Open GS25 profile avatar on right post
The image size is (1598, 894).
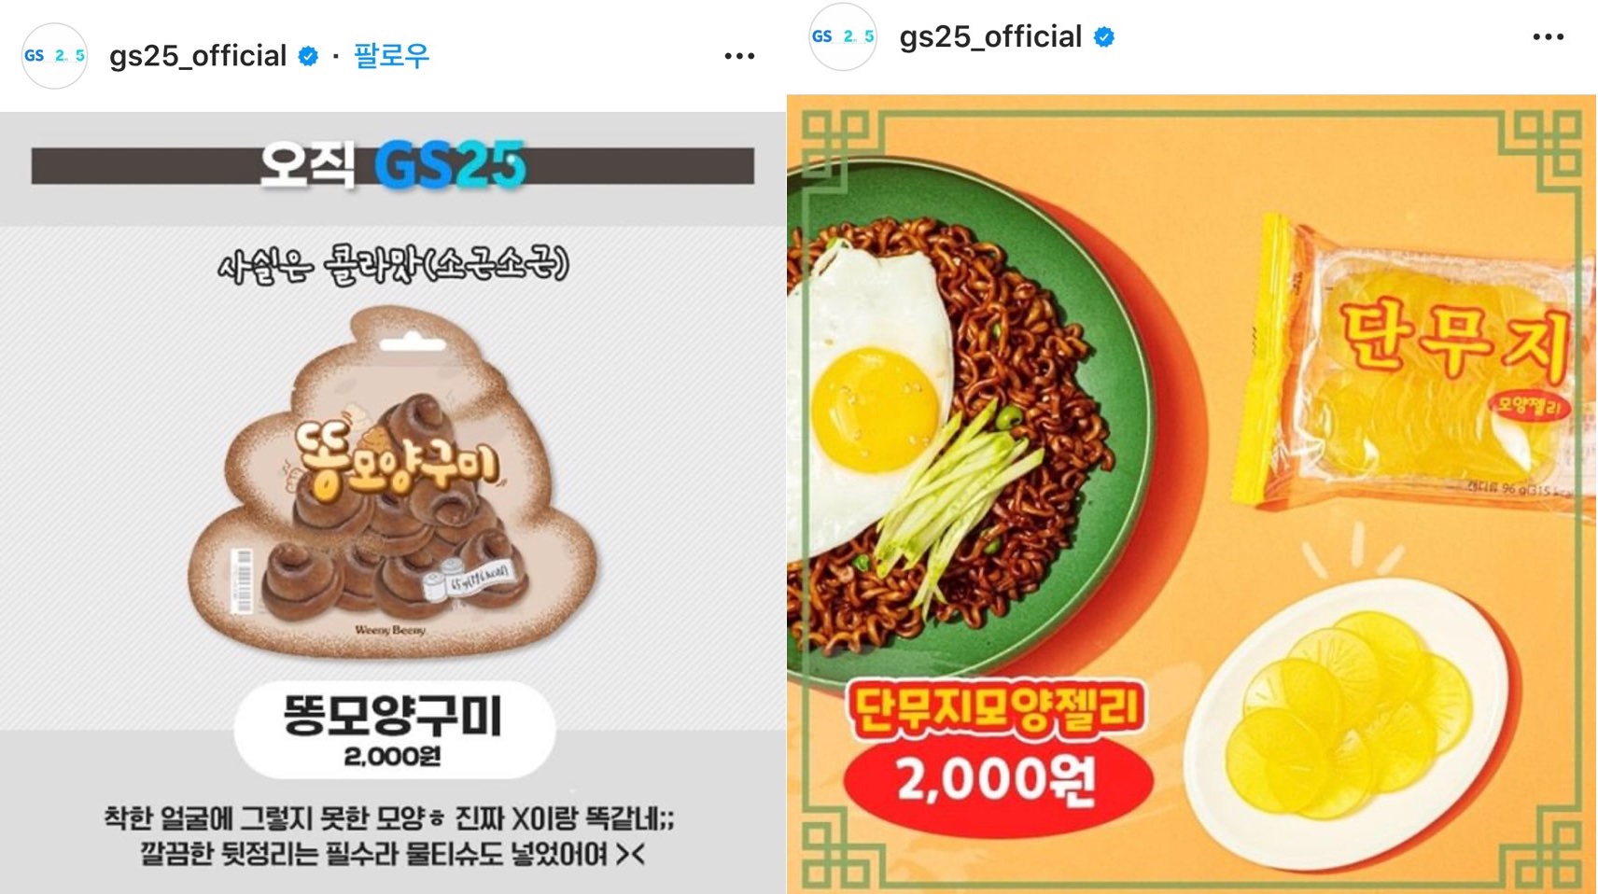pos(843,36)
